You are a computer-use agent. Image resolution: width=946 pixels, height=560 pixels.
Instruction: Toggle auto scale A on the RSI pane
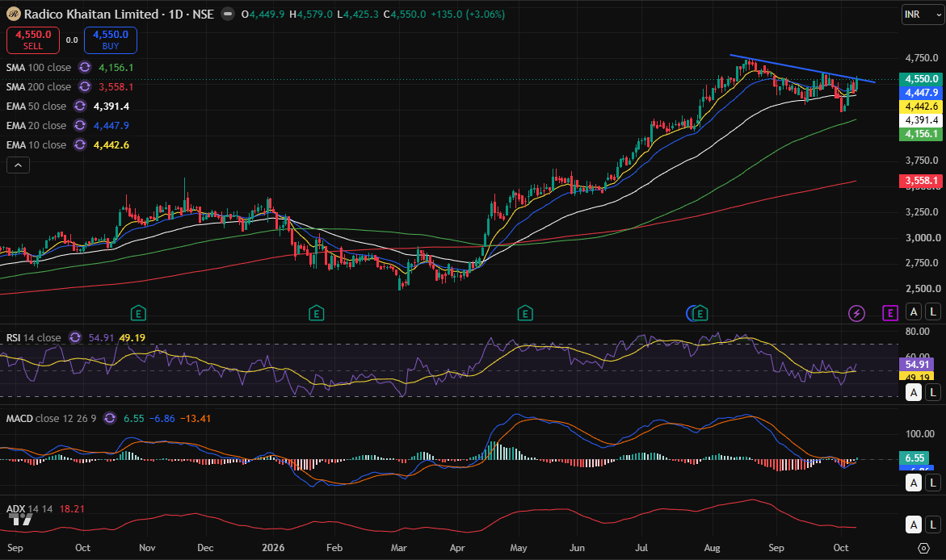point(914,392)
